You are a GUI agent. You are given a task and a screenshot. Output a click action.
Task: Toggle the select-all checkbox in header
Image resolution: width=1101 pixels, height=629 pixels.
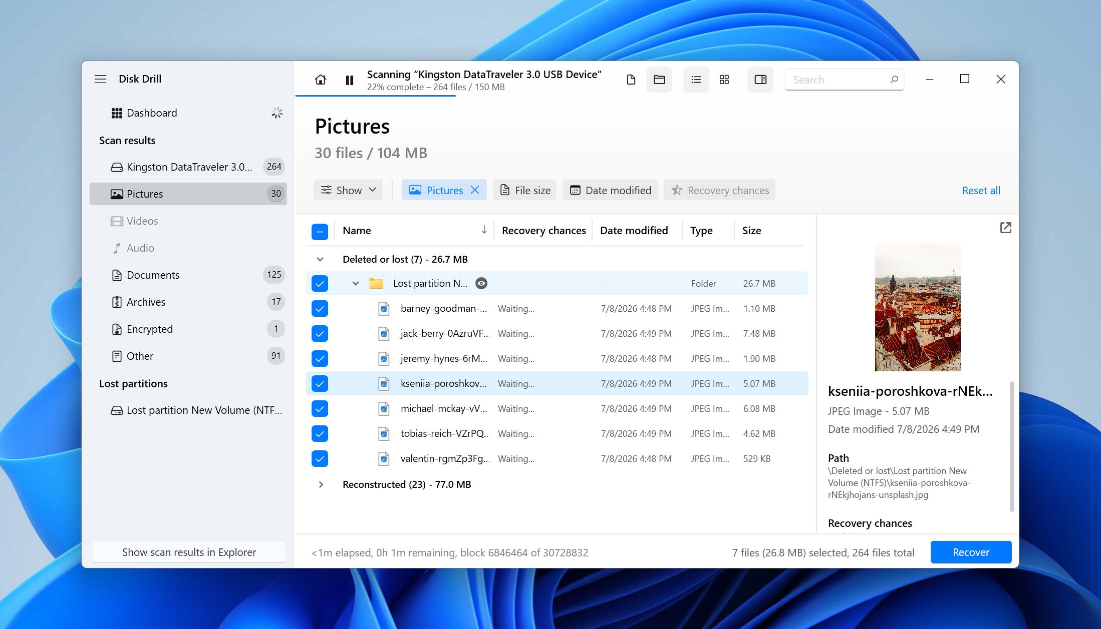(x=320, y=231)
